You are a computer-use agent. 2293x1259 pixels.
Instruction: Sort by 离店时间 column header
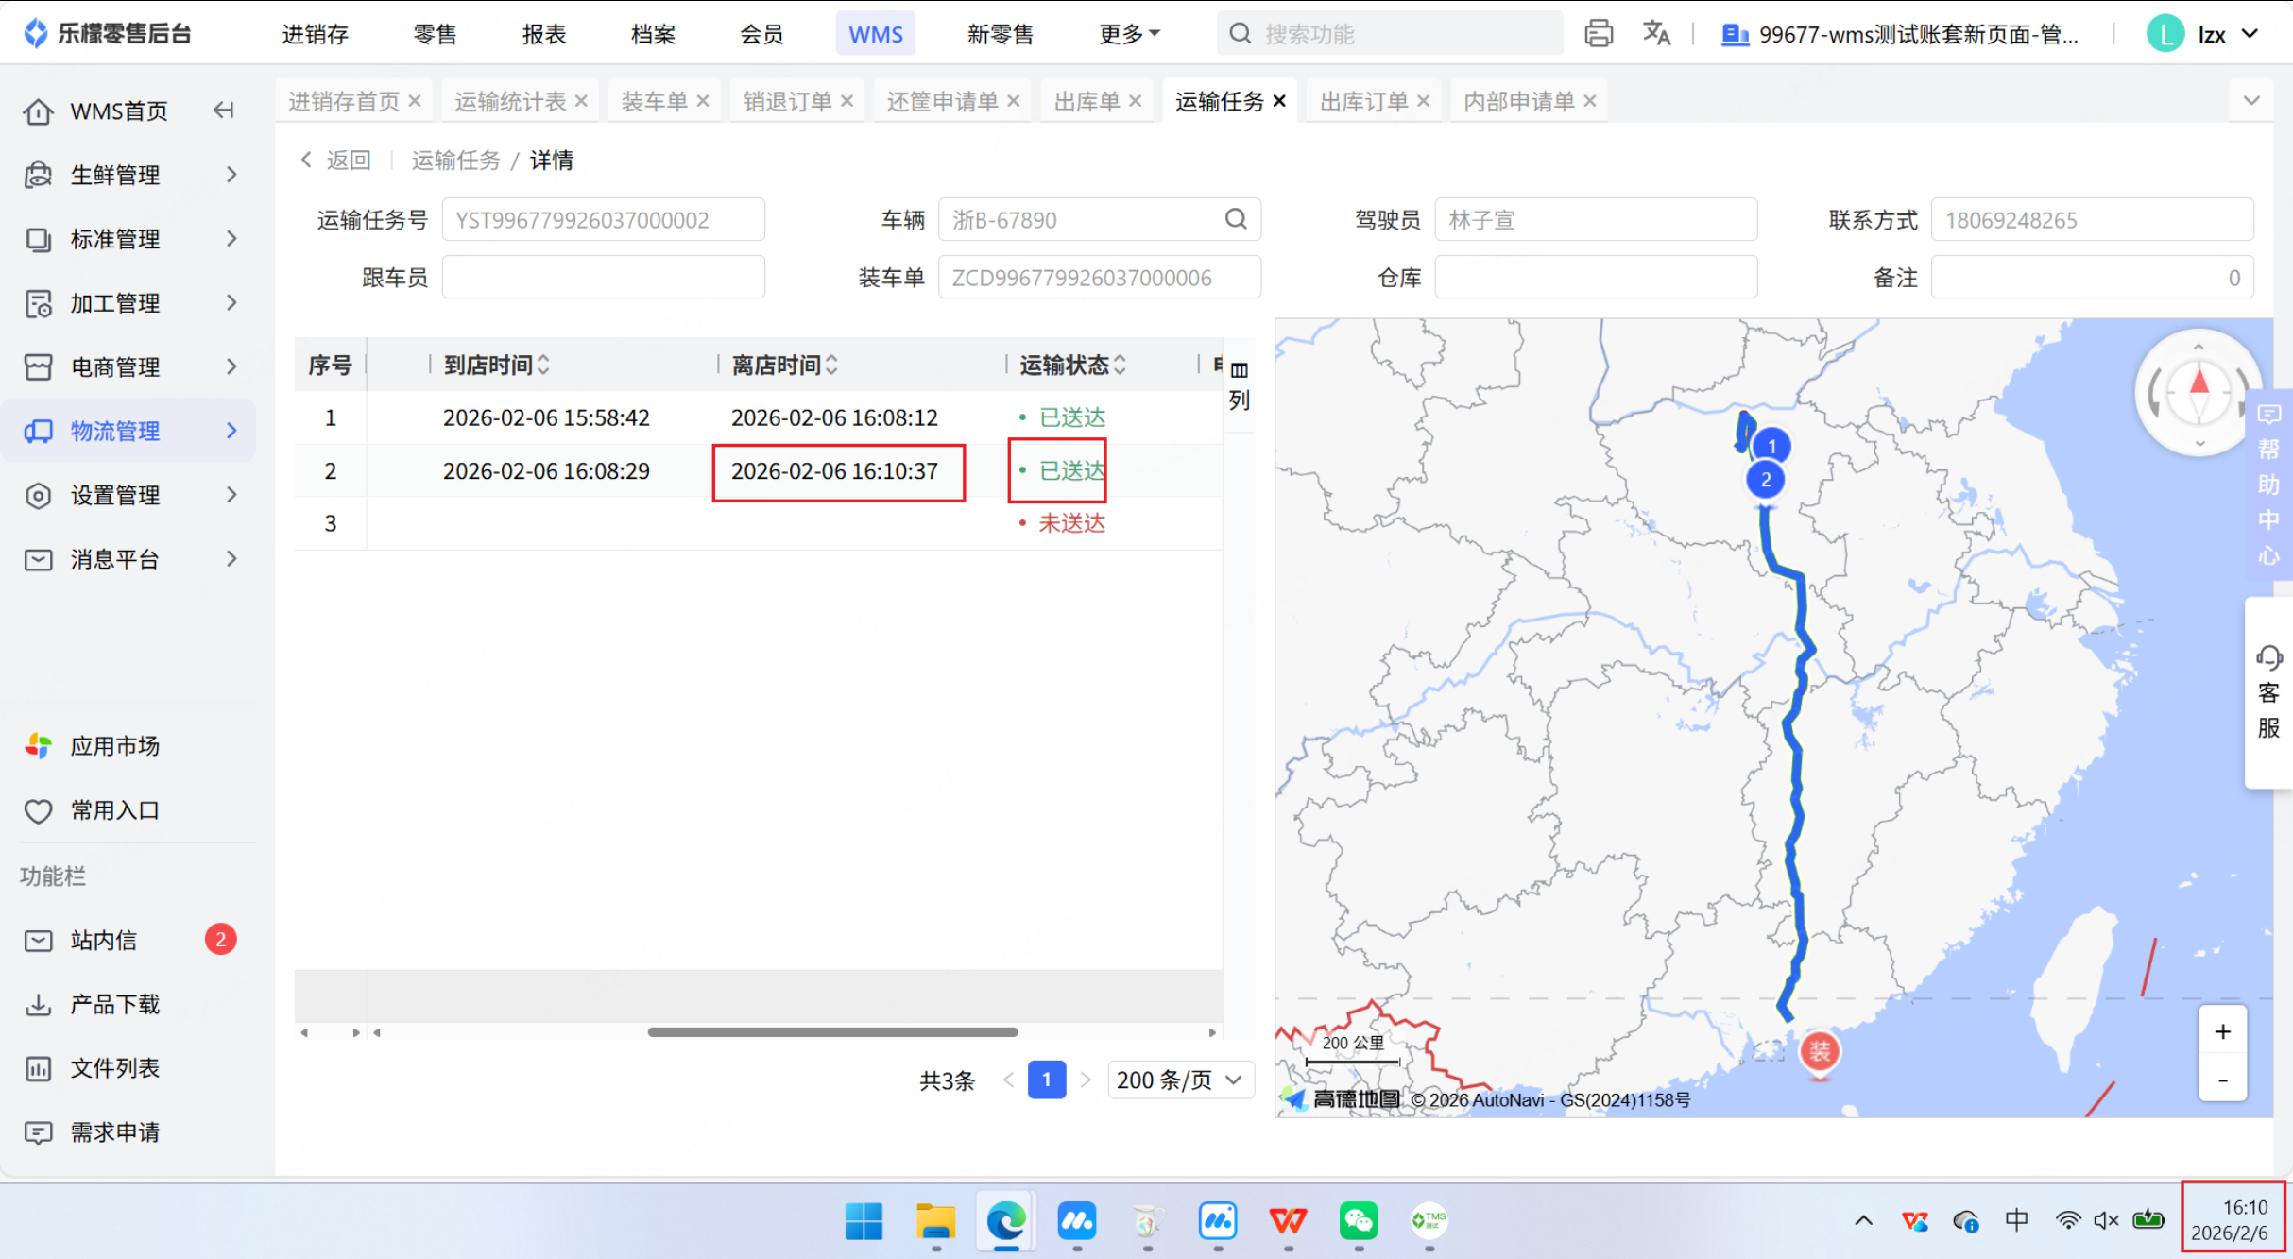[x=784, y=365]
